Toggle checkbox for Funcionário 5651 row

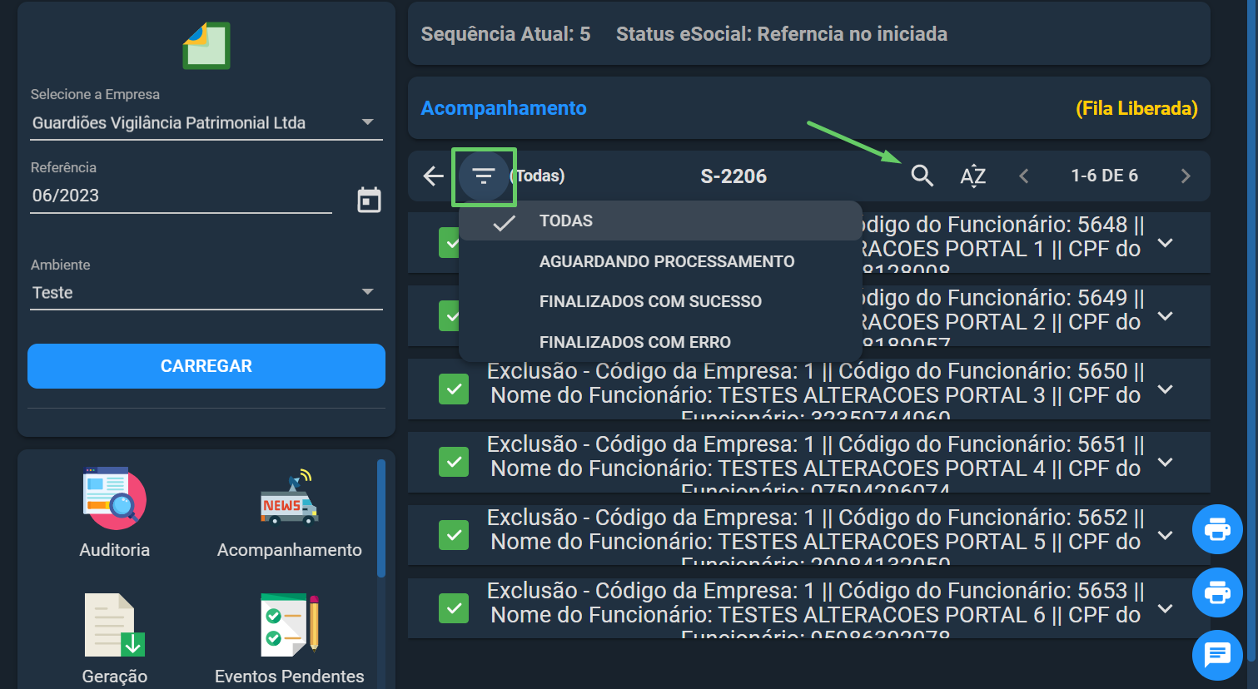point(454,462)
